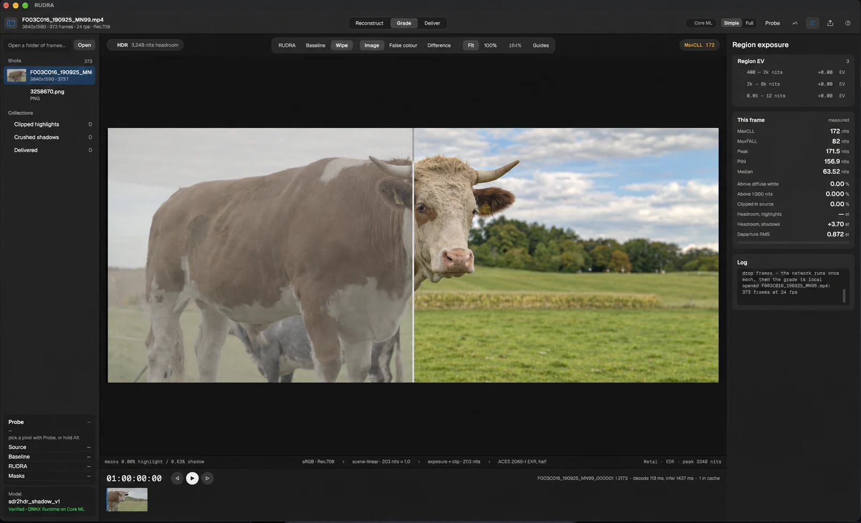861x523 pixels.
Task: Toggle the inspector panel lines icon
Action: coord(812,23)
